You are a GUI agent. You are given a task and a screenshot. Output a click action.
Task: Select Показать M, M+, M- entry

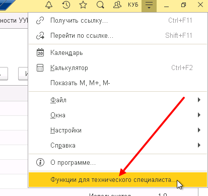118,83
